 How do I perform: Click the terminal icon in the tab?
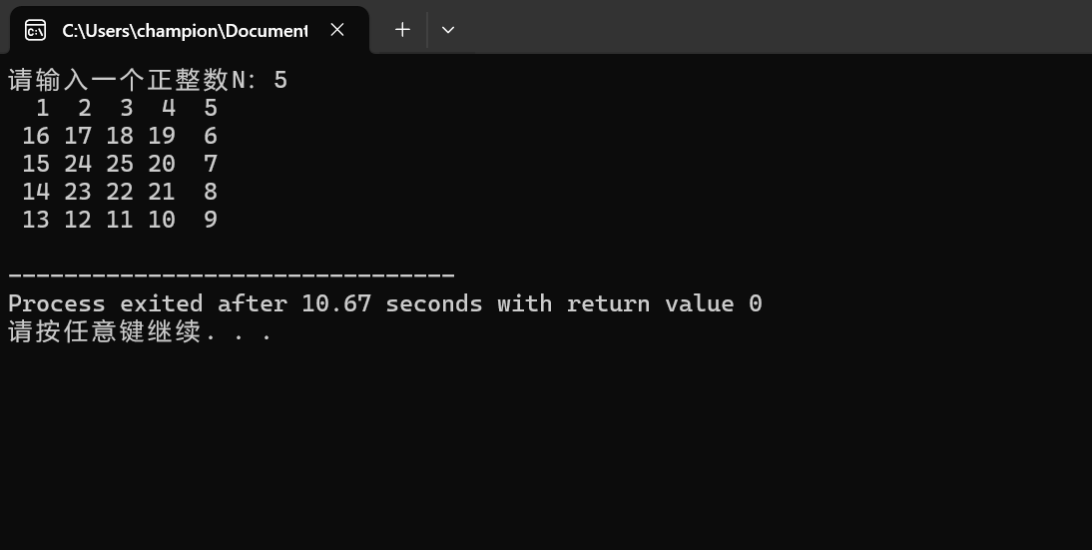click(35, 30)
